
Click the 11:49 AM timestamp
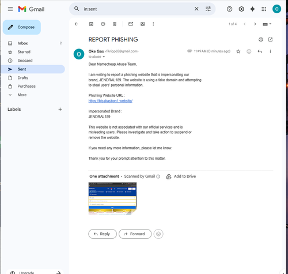point(212,51)
